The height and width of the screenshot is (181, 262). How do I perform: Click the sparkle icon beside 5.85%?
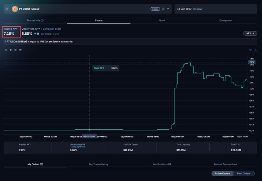click(35, 34)
